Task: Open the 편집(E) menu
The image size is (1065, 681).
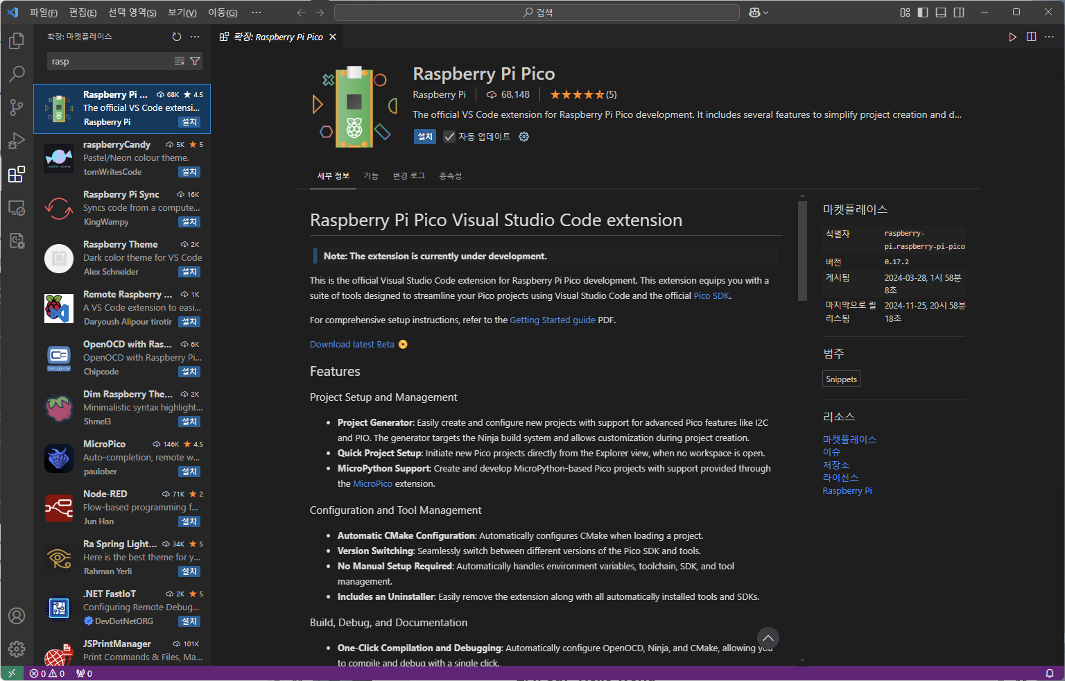Action: [83, 12]
